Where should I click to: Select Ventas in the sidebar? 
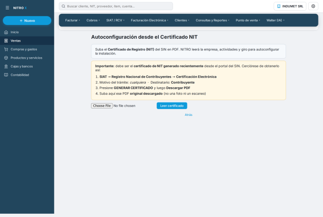27,41
